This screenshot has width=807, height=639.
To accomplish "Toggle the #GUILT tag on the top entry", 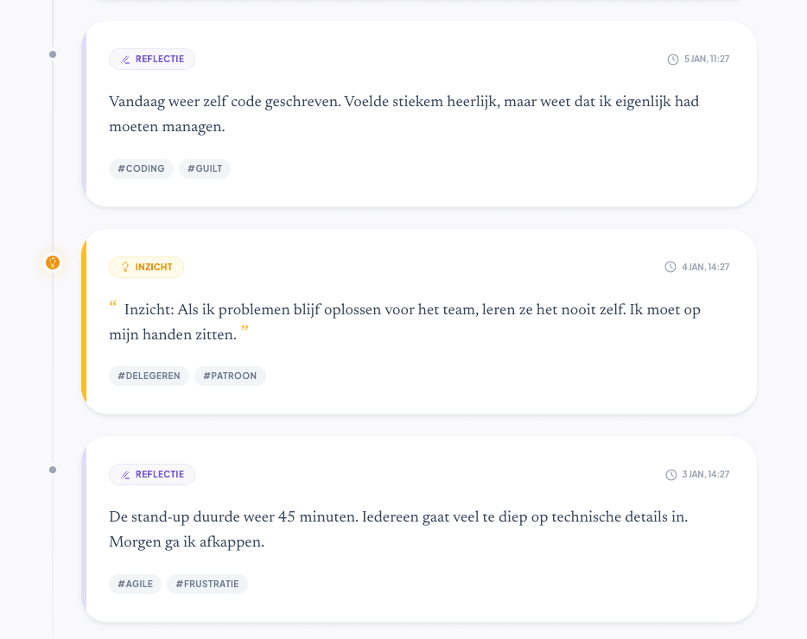I will click(204, 168).
